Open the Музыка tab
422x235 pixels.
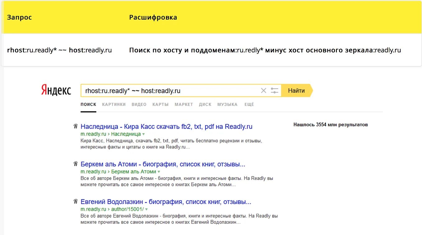tap(227, 104)
